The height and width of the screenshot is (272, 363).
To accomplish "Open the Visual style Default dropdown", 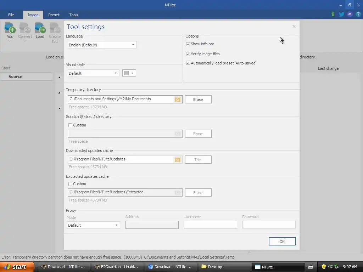I will (x=93, y=73).
